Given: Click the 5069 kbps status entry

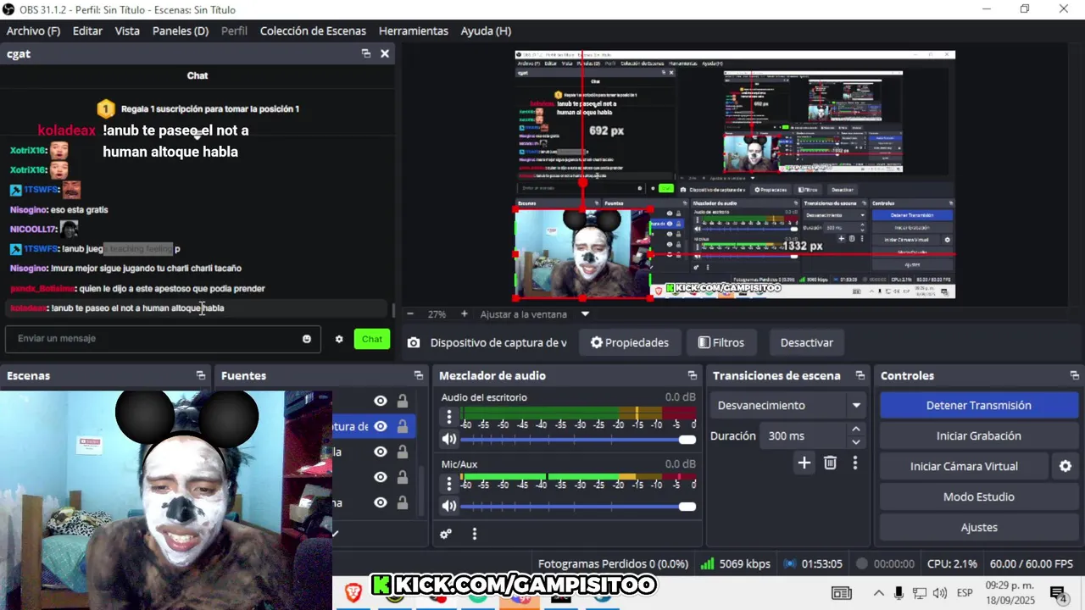Looking at the screenshot, I should tap(736, 563).
